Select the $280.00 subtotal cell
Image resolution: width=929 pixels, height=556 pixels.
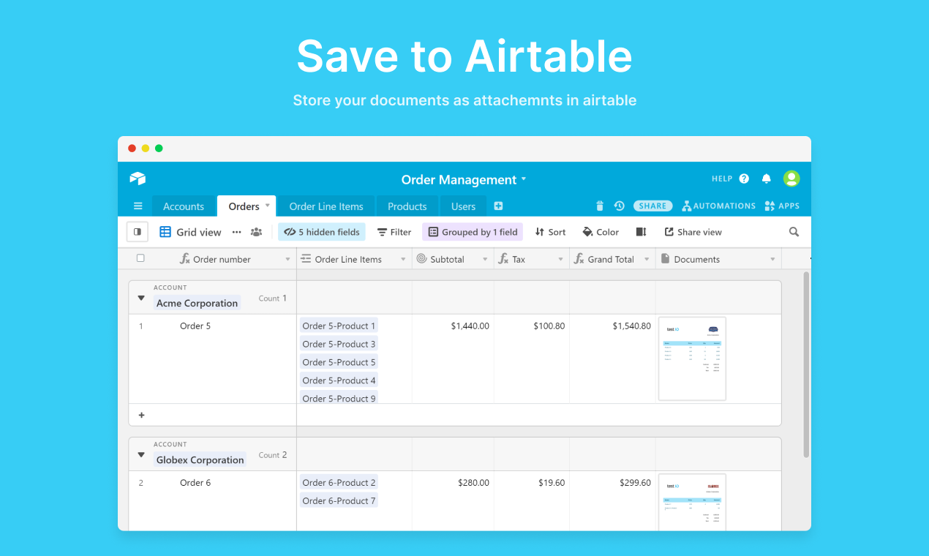pos(453,501)
